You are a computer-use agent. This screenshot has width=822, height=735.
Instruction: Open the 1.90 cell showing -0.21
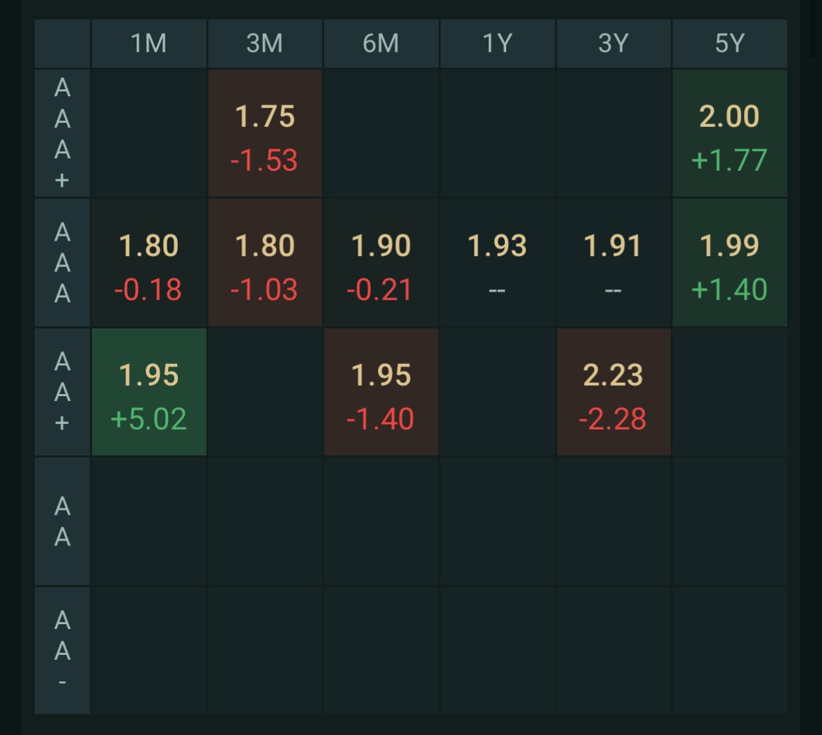(381, 263)
